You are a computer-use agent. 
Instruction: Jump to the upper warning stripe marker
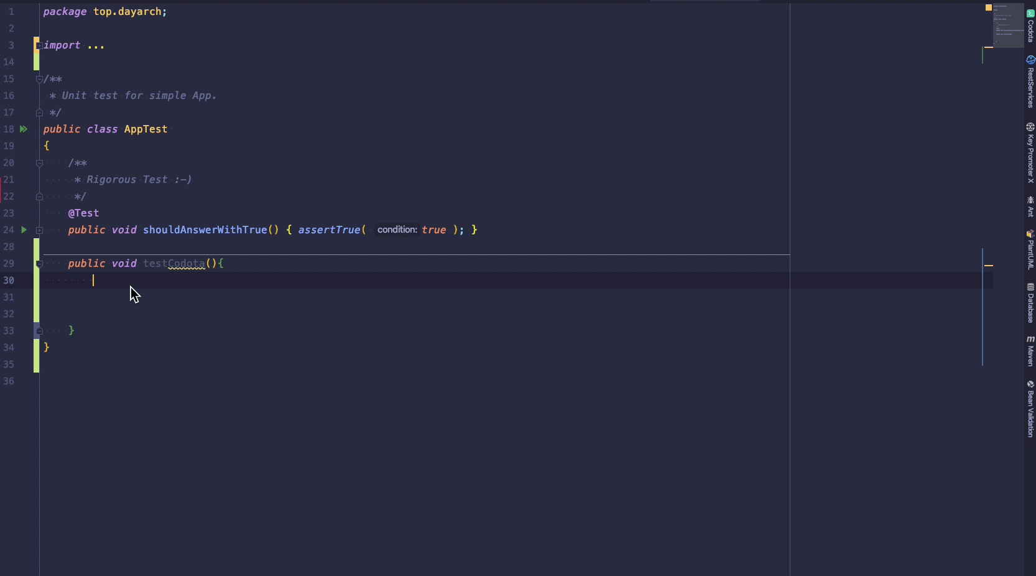point(989,47)
